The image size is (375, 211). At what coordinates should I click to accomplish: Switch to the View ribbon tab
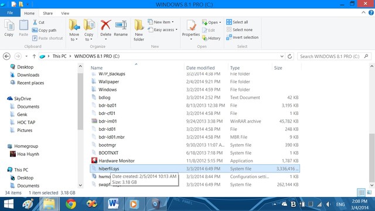pyautogui.click(x=65, y=13)
